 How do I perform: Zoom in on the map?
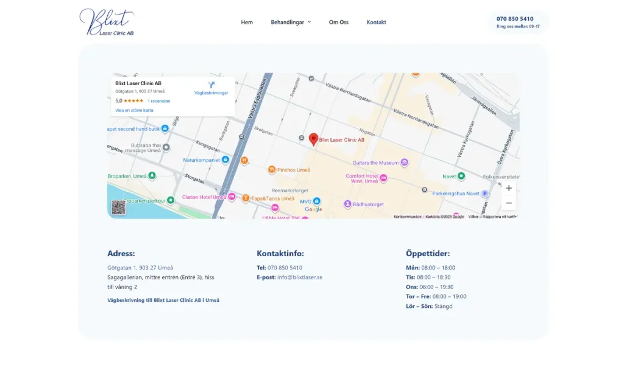(509, 188)
